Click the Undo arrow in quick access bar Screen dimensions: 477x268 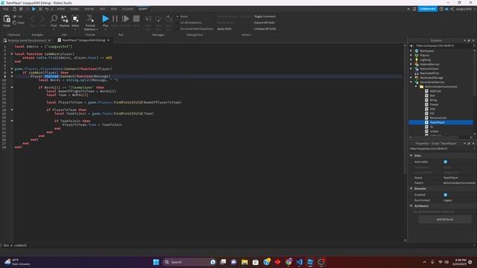(x=47, y=9)
